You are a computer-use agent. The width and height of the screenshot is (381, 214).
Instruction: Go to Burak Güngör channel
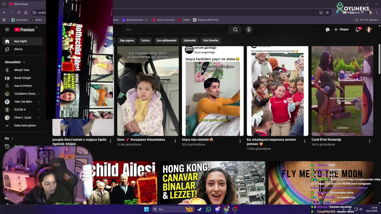pos(23,78)
